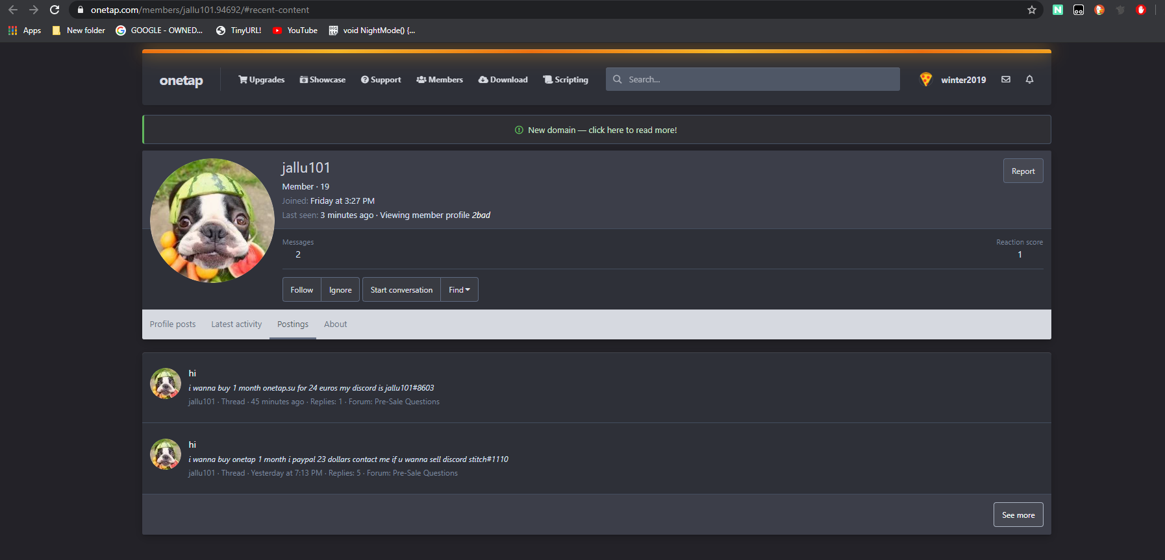Image resolution: width=1165 pixels, height=560 pixels.
Task: Open the Members page
Action: click(440, 80)
